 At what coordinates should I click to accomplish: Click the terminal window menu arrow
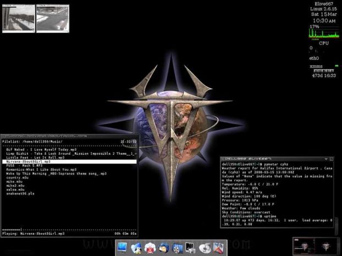pyautogui.click(x=326, y=159)
